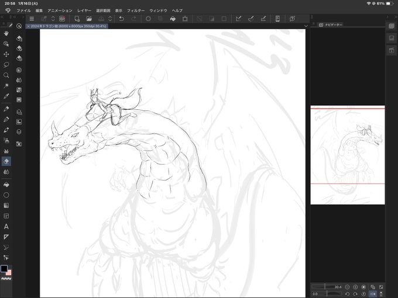
Task: Select the Ruler tool
Action: pos(6,237)
